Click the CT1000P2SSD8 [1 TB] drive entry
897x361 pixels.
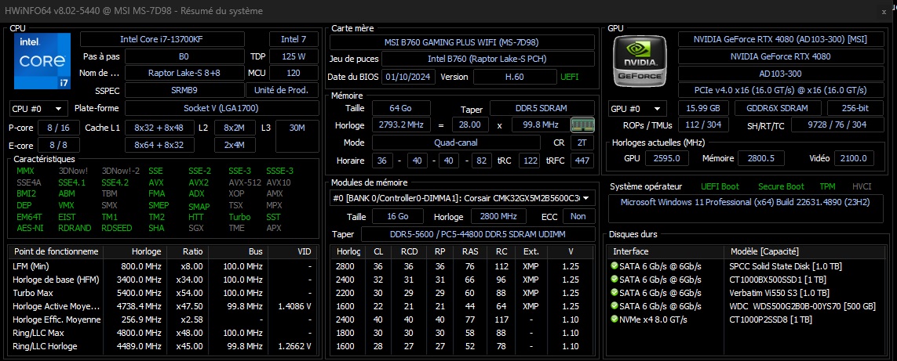(770, 319)
